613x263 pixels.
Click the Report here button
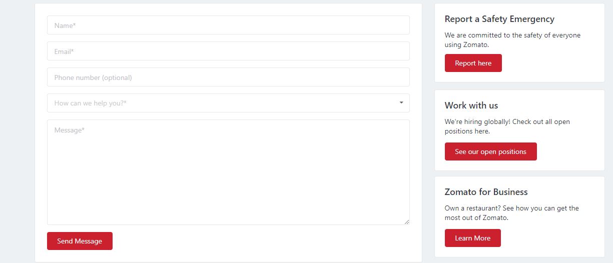473,63
